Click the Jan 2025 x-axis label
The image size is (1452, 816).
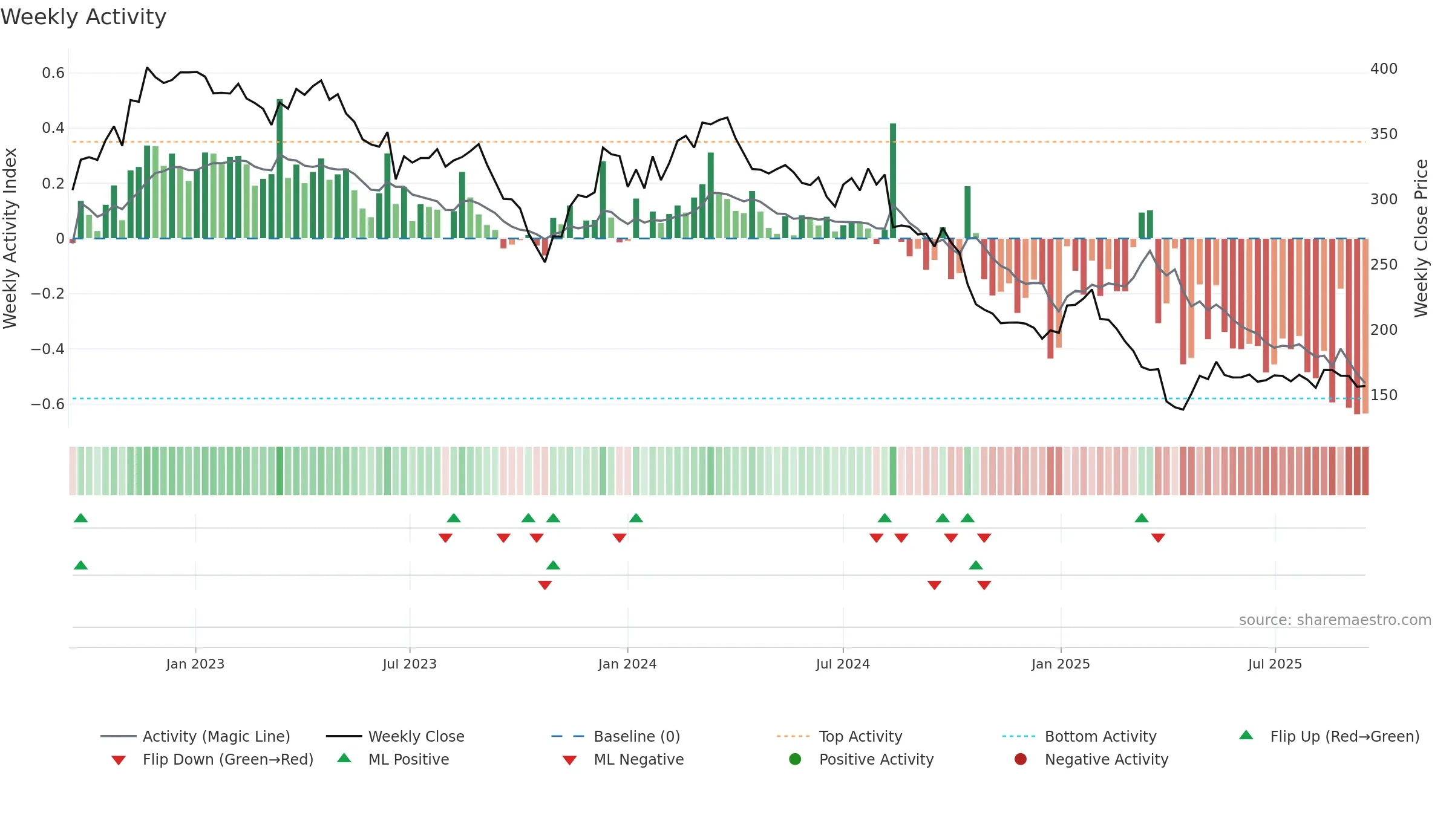1061,664
